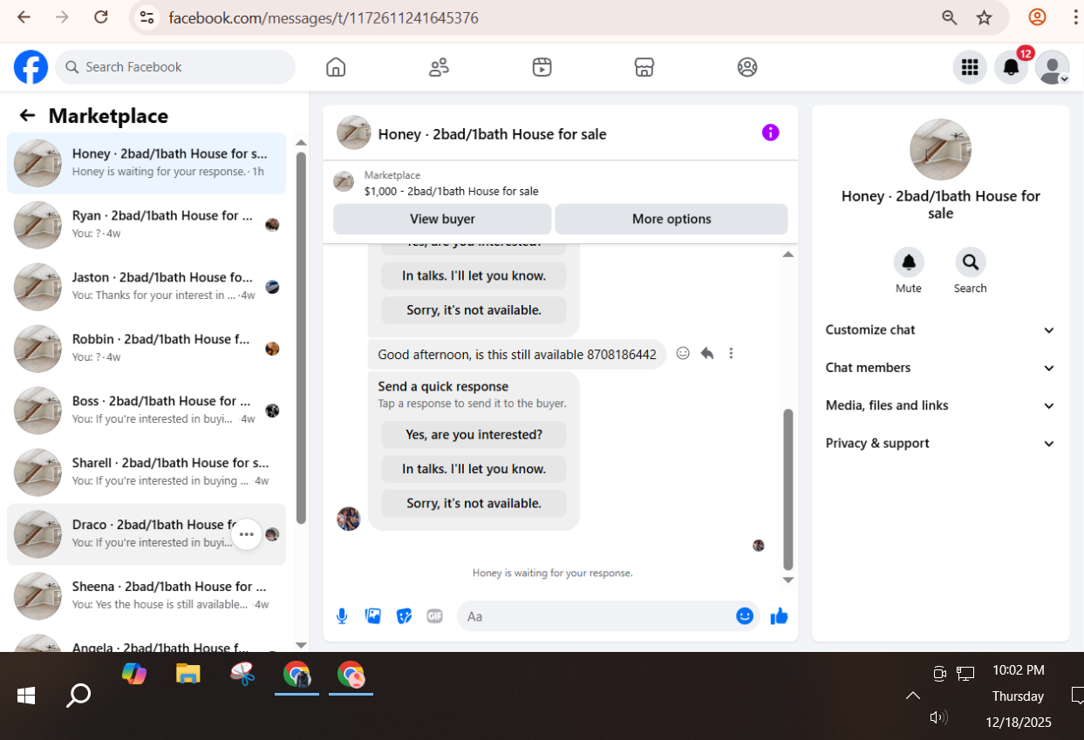Click browser reload button
Image resolution: width=1084 pixels, height=740 pixels.
[101, 17]
